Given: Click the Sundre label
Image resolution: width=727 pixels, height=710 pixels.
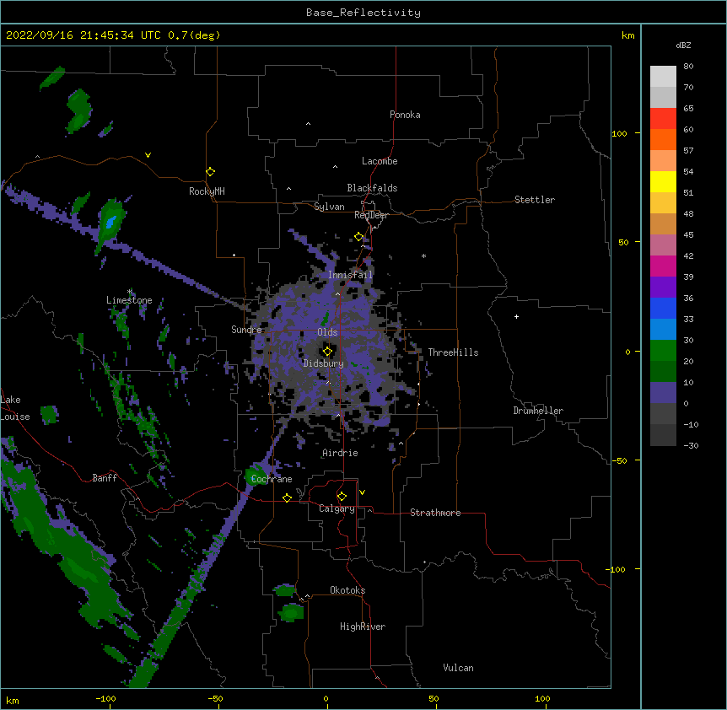Looking at the screenshot, I should point(246,330).
